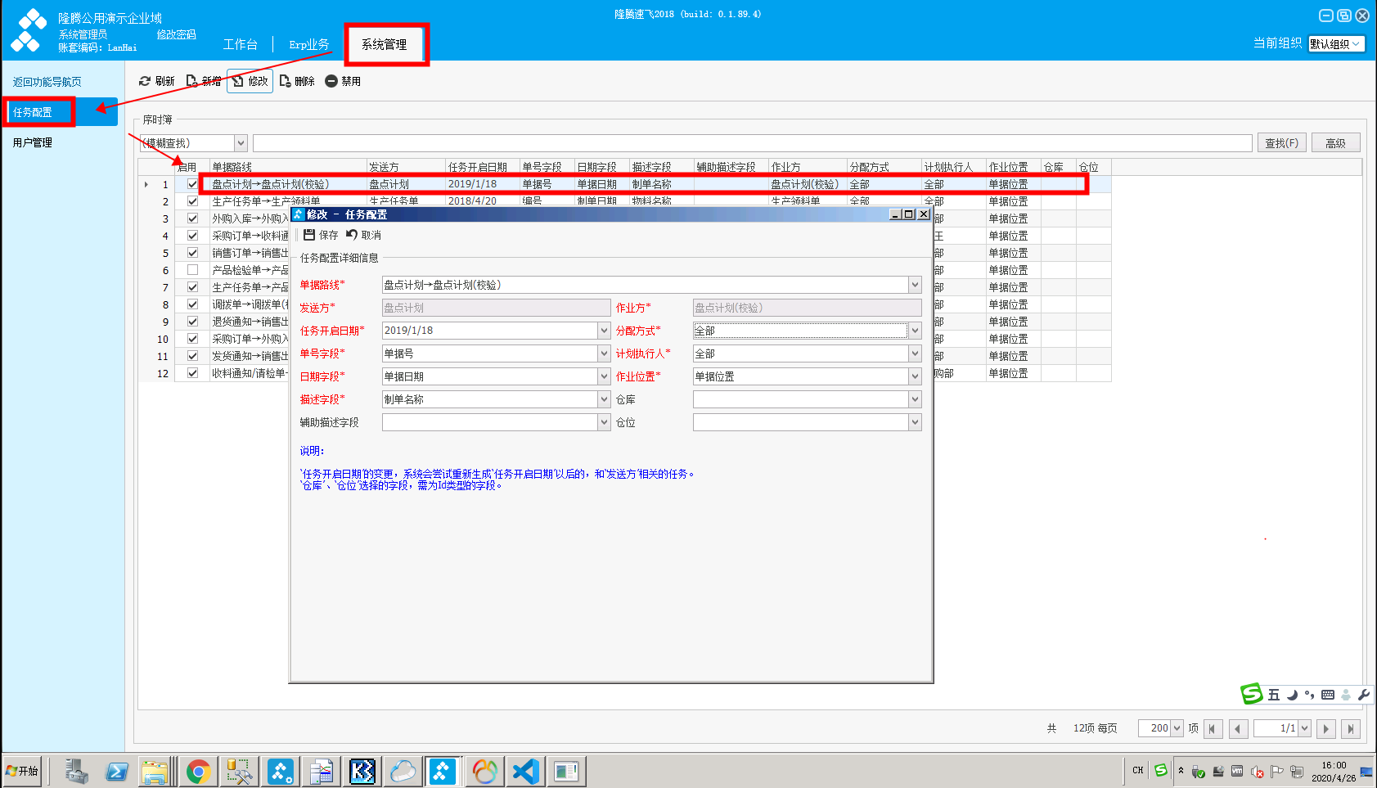
Task: Switch to the Erp业务 tab
Action: tap(309, 44)
